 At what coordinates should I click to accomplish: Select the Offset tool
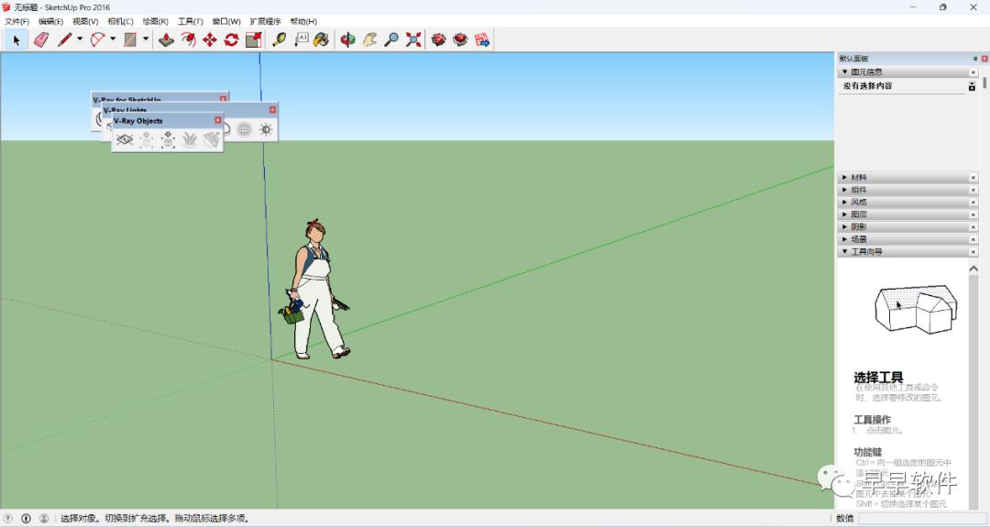click(188, 39)
